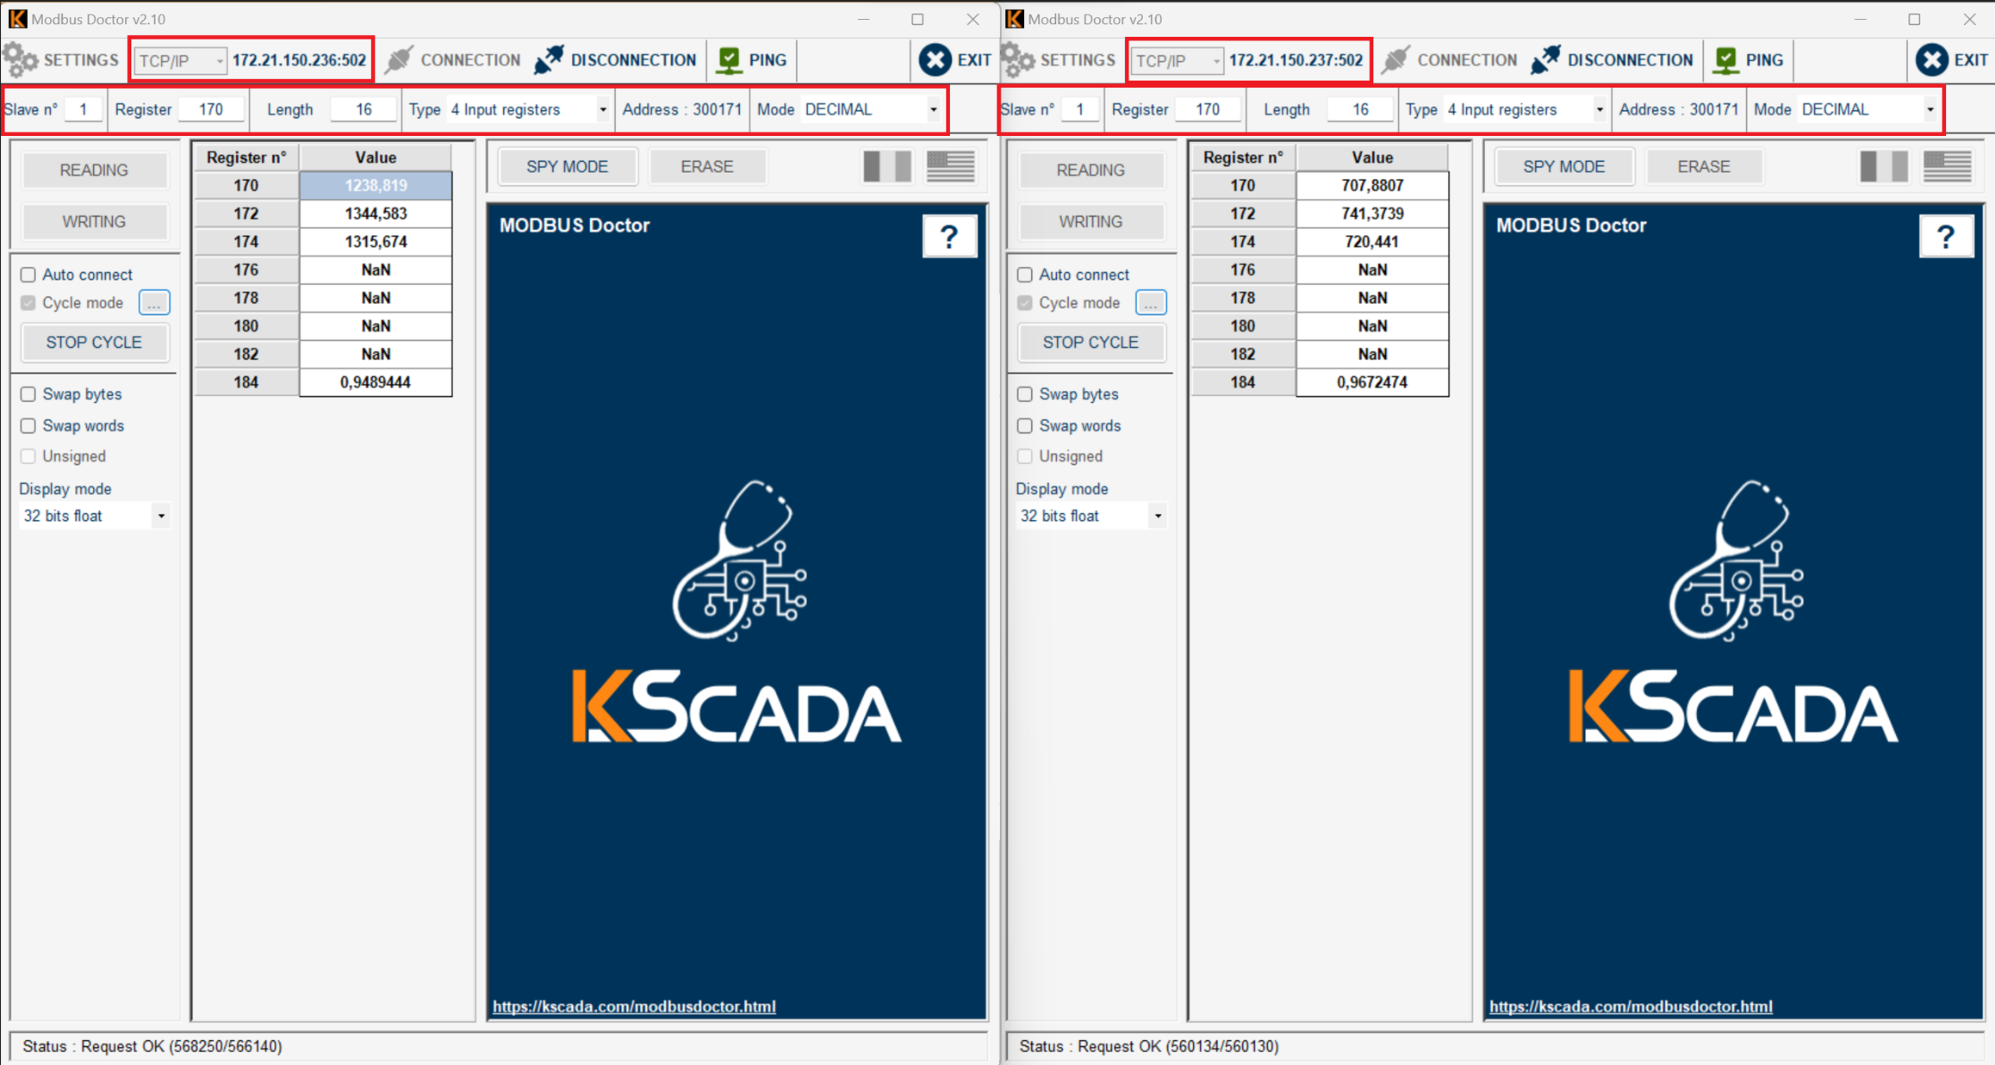Viewport: 1995px width, 1065px height.
Task: Toggle Swap words checkbox in left window
Action: [x=28, y=426]
